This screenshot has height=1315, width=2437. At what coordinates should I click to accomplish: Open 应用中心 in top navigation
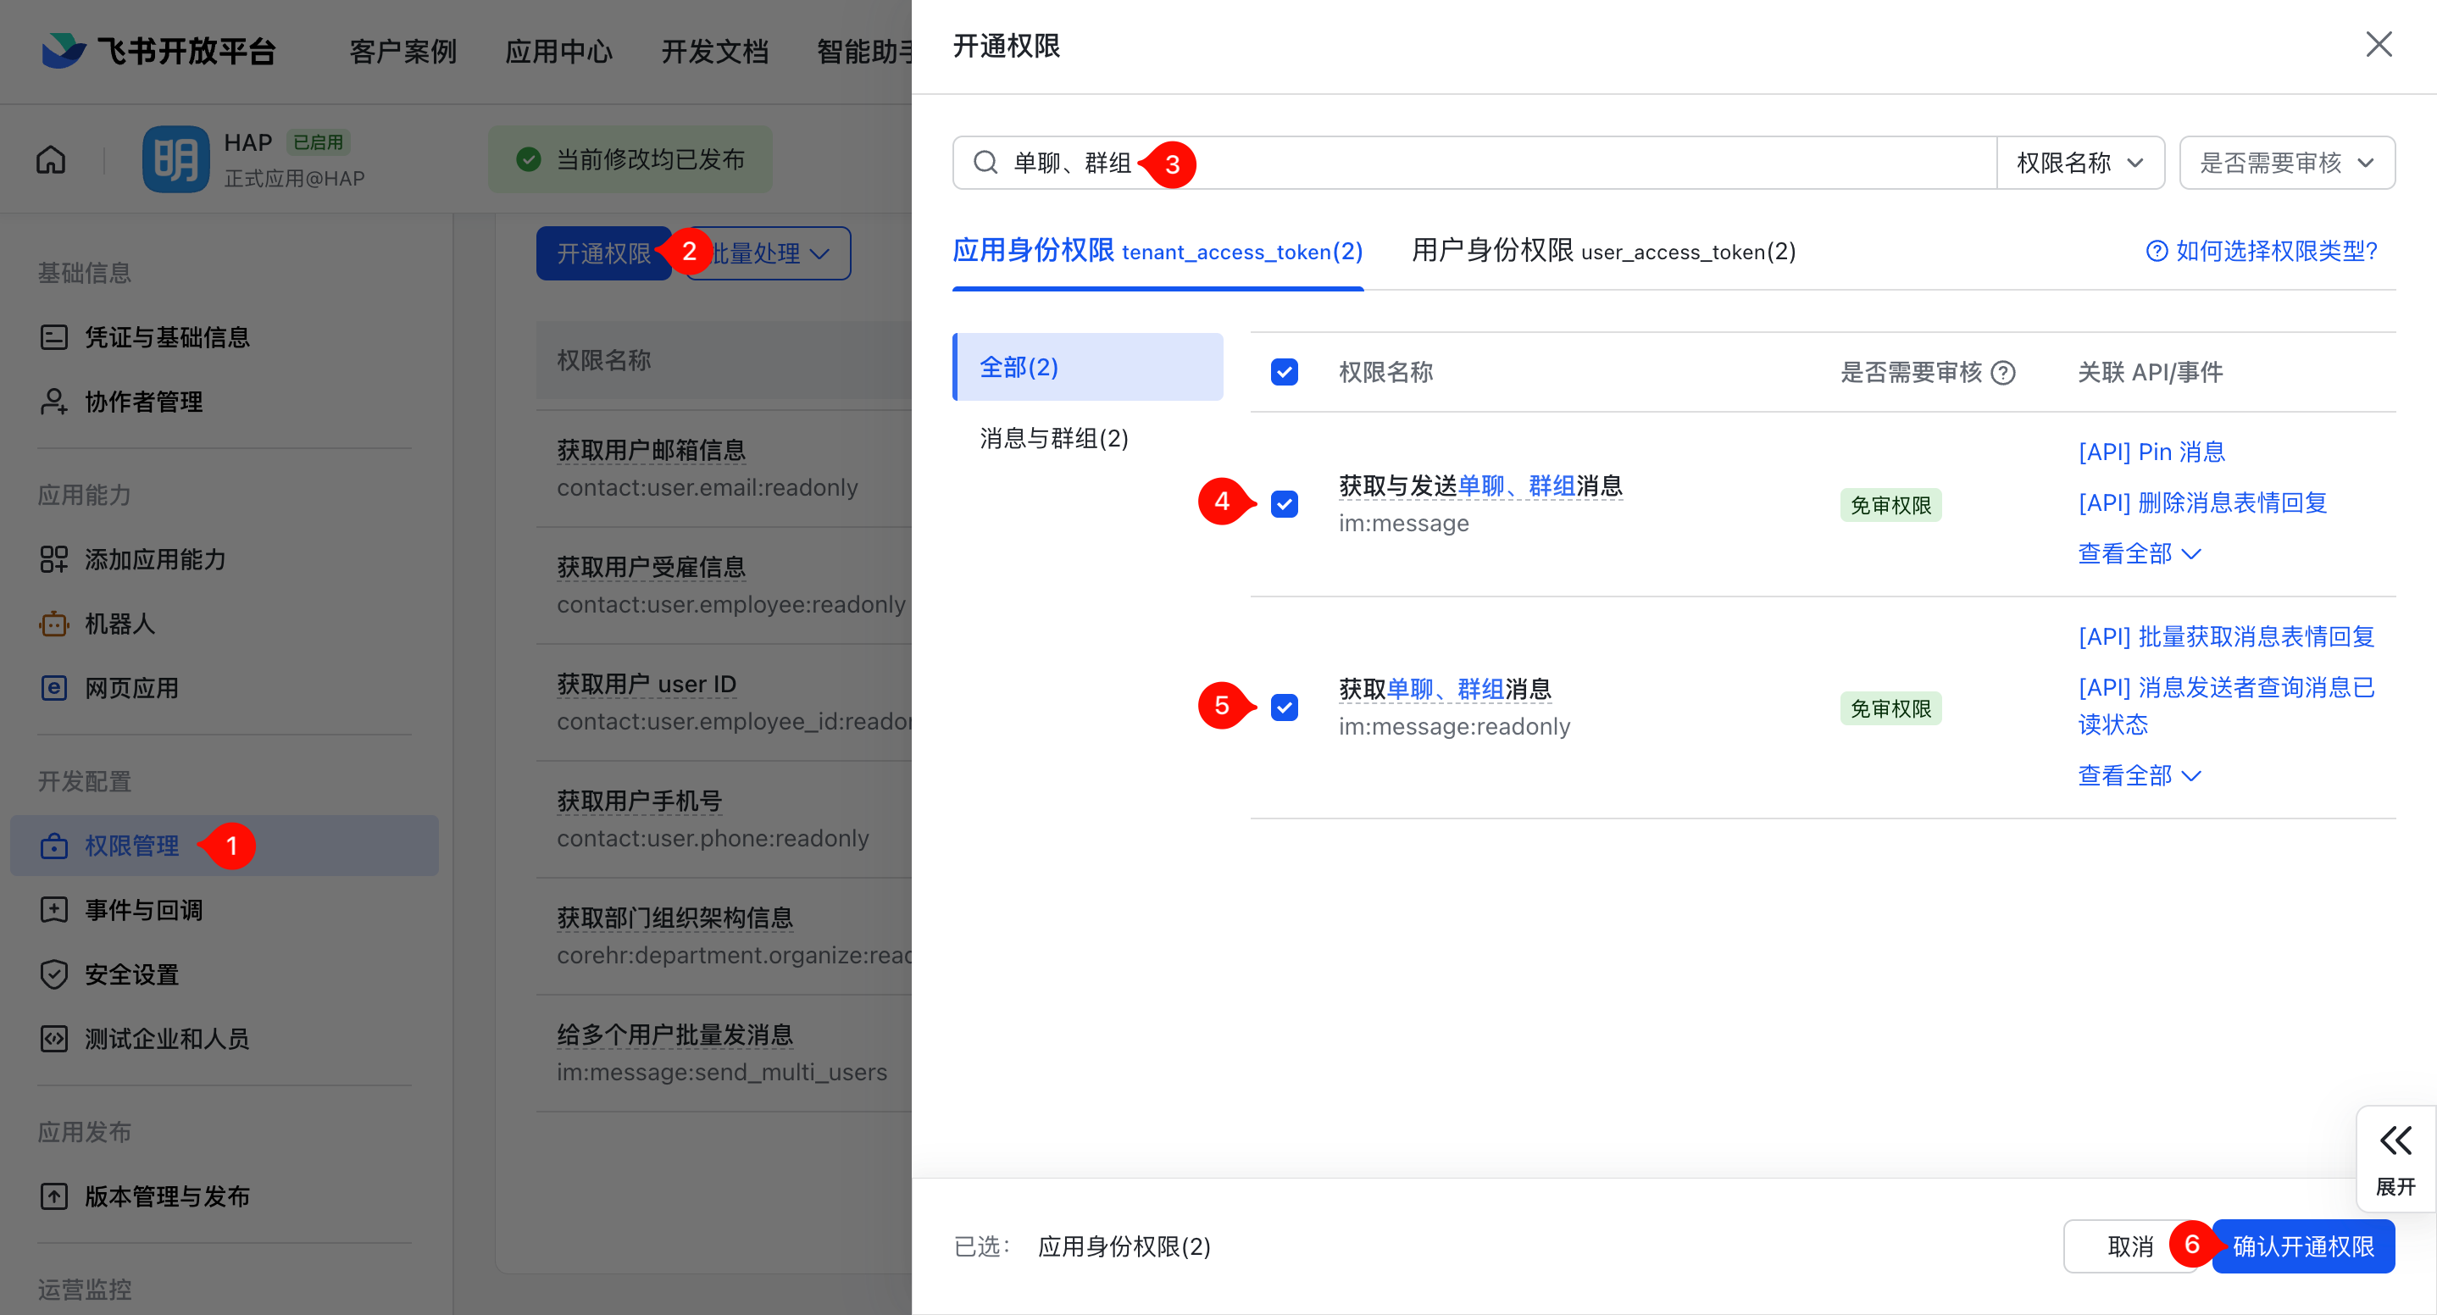tap(559, 51)
